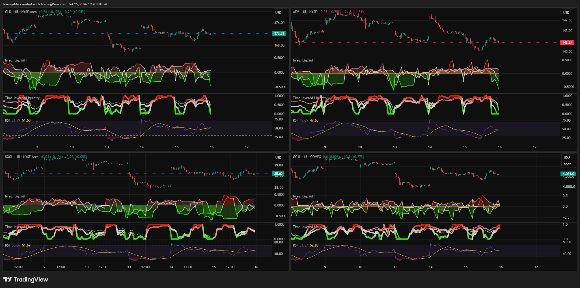This screenshot has height=288, width=580.
Task: Click the Irreg. Liq. MTF label on GC1! chart
Action: (304, 196)
